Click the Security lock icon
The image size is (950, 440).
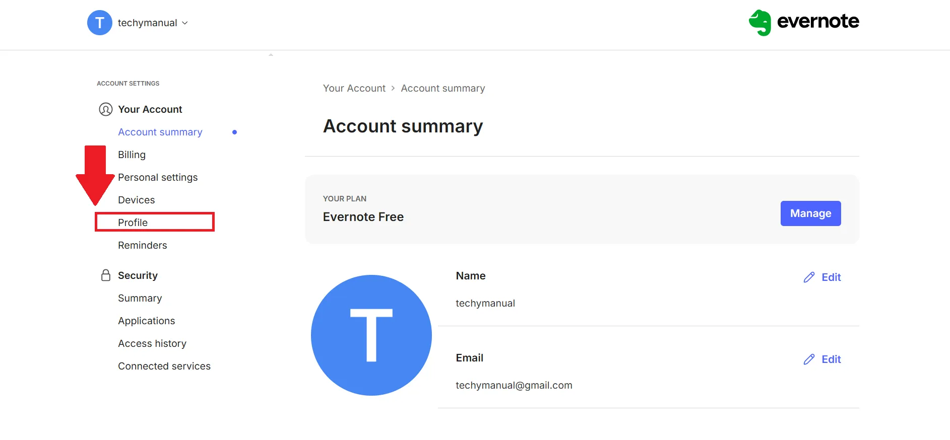105,275
